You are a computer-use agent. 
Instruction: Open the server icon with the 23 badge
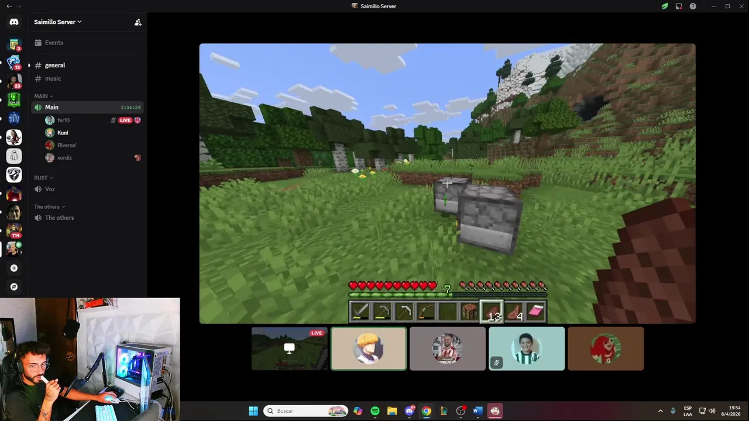(14, 81)
